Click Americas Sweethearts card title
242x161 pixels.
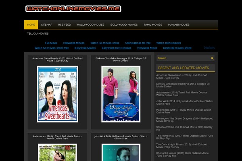click(x=57, y=60)
